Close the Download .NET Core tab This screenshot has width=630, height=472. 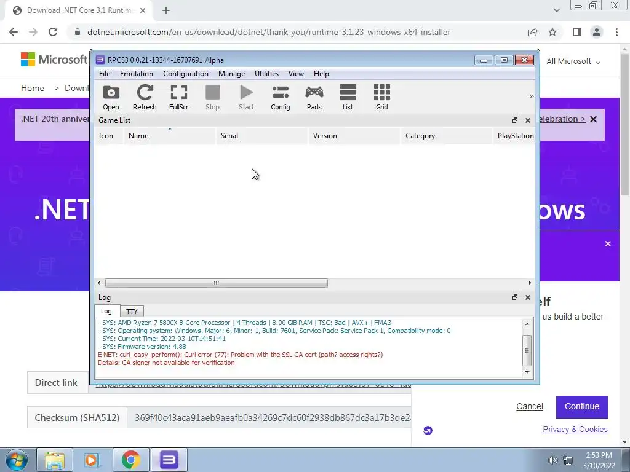point(143,10)
